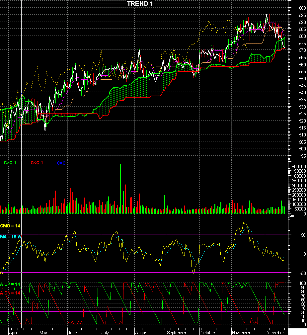The width and height of the screenshot is (307, 335).
Task: Click the MA = 19 W indicator label
Action: (11, 237)
